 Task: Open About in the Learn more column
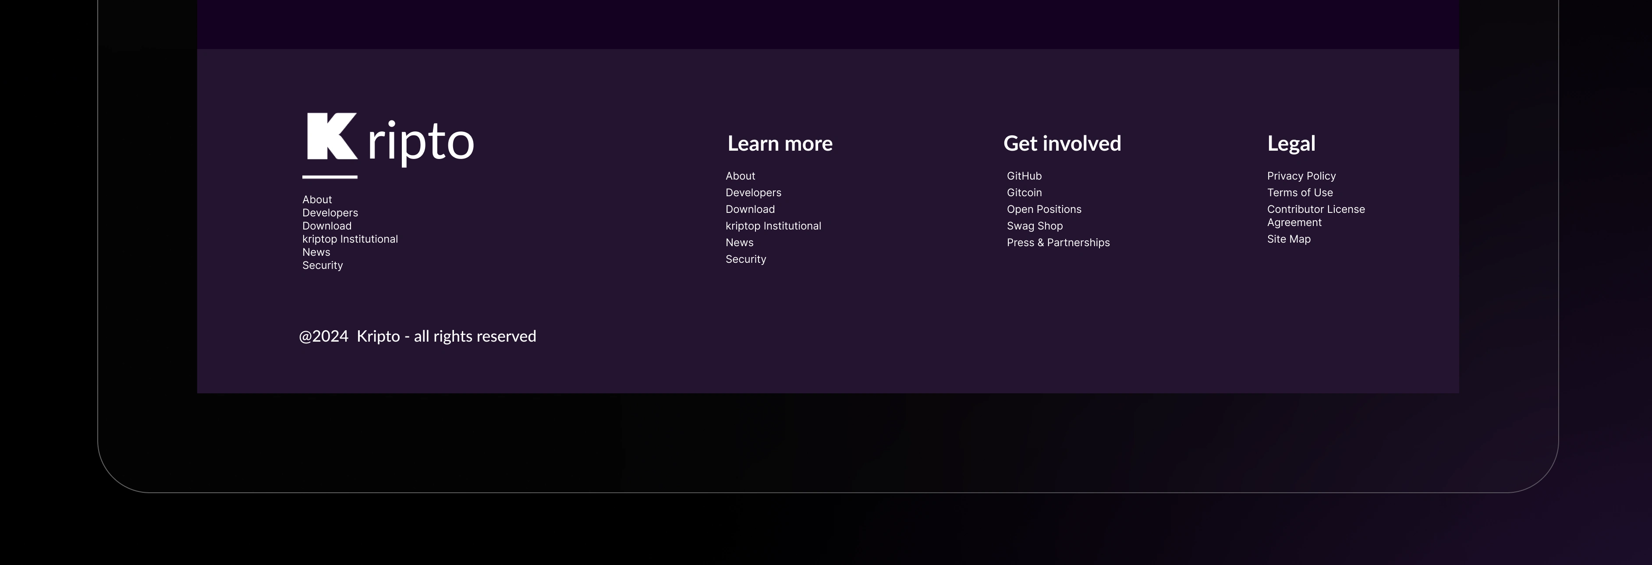click(740, 176)
